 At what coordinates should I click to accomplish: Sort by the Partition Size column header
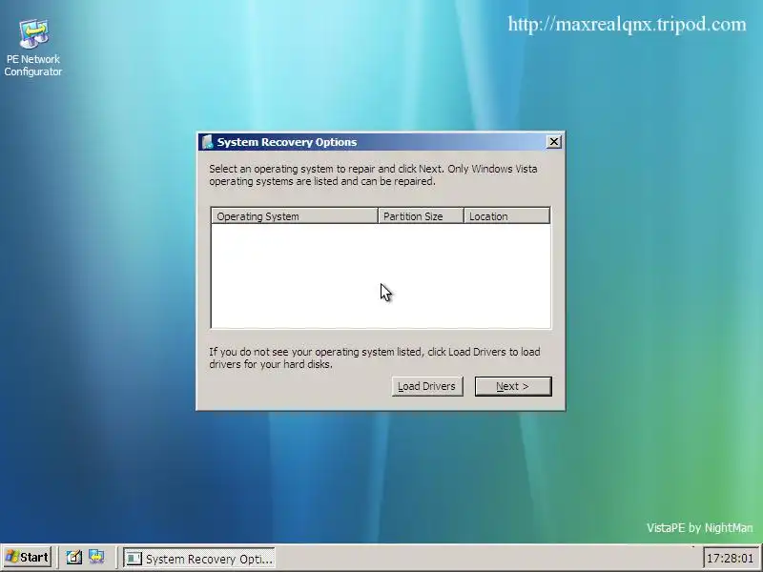421,216
